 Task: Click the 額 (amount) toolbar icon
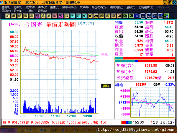click(x=102, y=16)
